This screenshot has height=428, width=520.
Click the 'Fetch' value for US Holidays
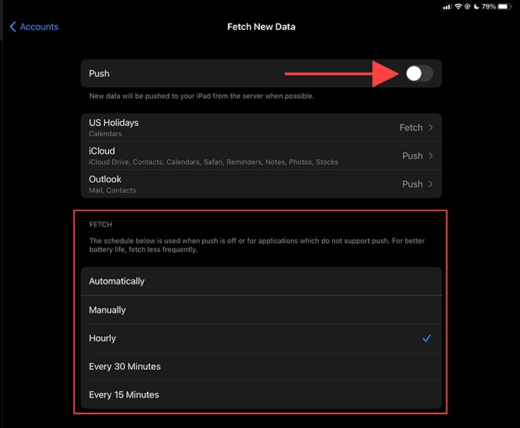point(411,128)
